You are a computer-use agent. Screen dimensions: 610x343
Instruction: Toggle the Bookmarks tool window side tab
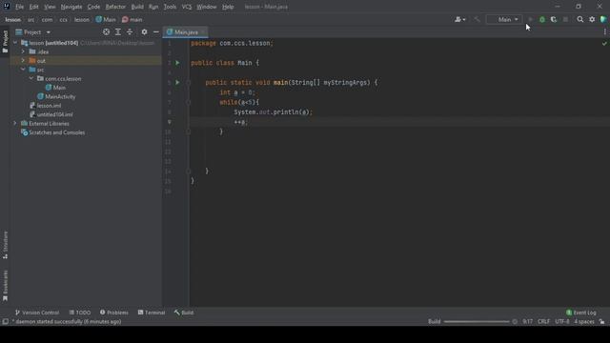pyautogui.click(x=5, y=286)
